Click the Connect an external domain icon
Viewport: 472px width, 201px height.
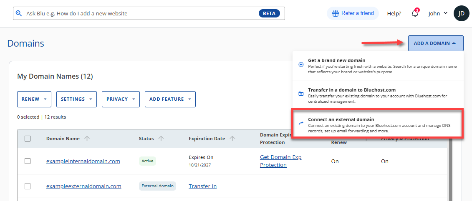point(301,123)
